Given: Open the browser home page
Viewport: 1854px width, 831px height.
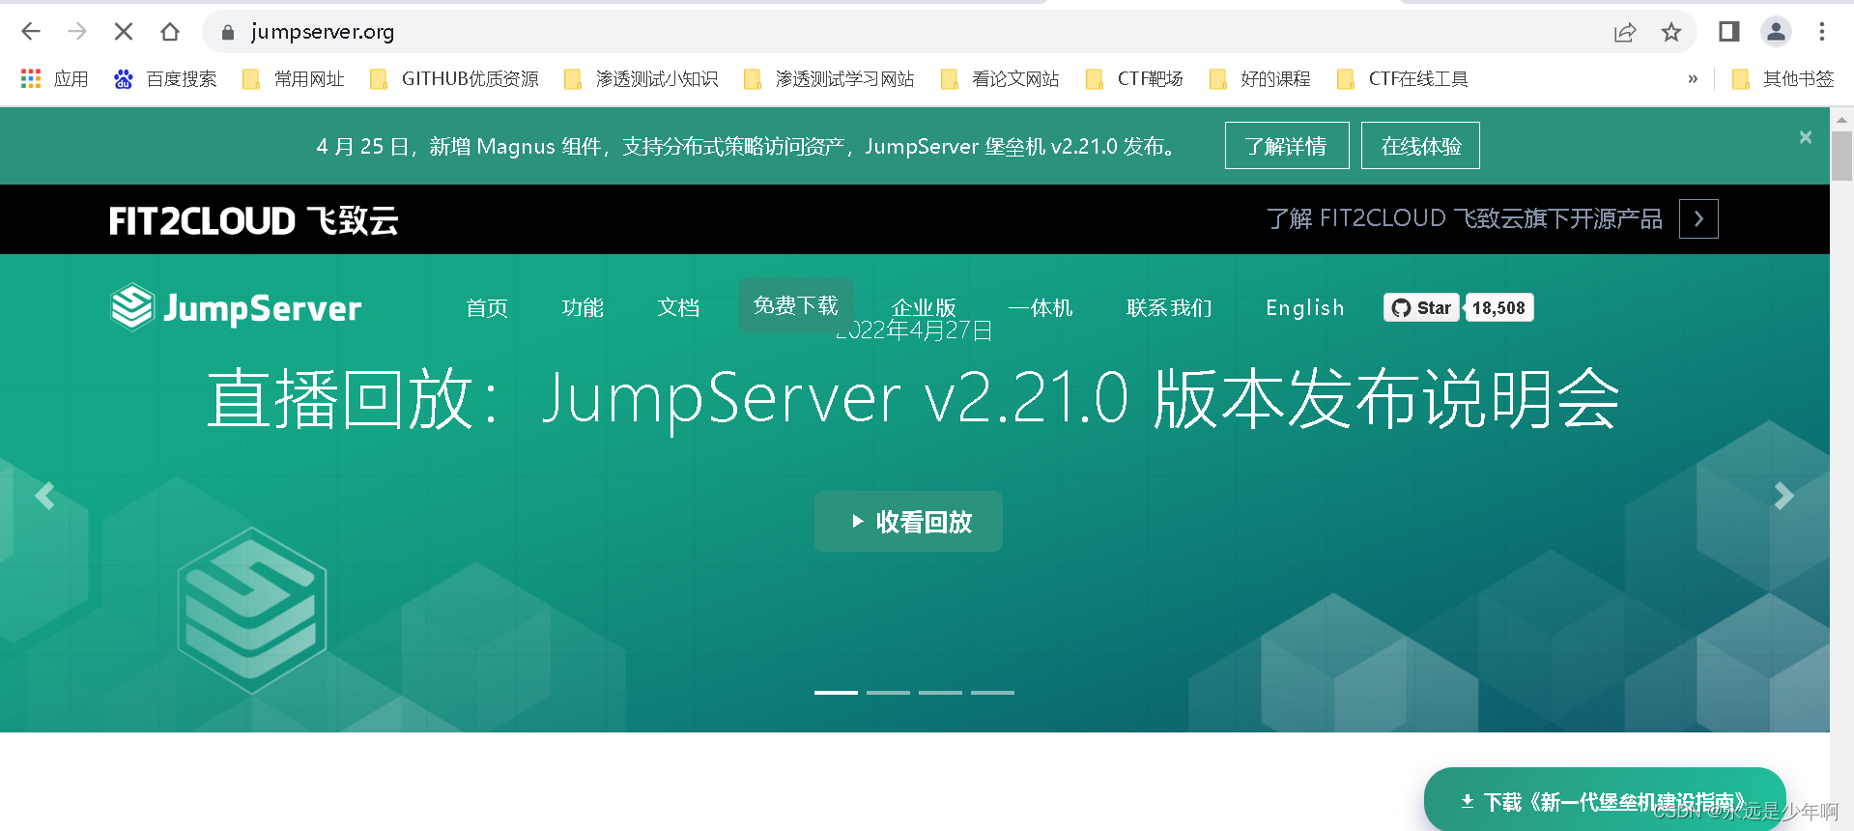Looking at the screenshot, I should tap(170, 32).
